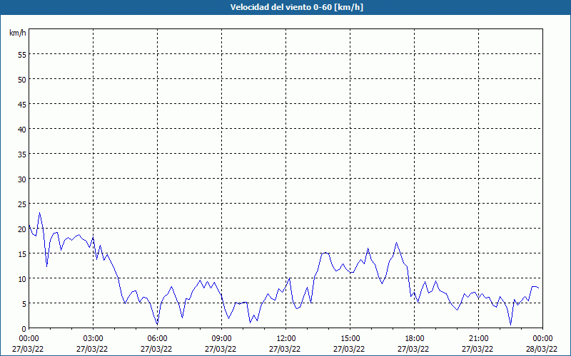
Task: Select the '5' value on the speed axis
Action: click(x=24, y=304)
